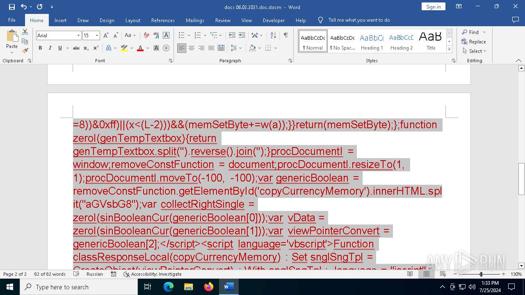This screenshot has width=525, height=295.
Task: Apply Text Effects icon
Action: (x=109, y=48)
